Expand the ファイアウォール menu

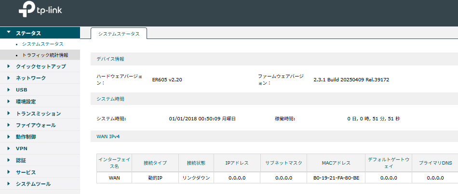(40, 125)
